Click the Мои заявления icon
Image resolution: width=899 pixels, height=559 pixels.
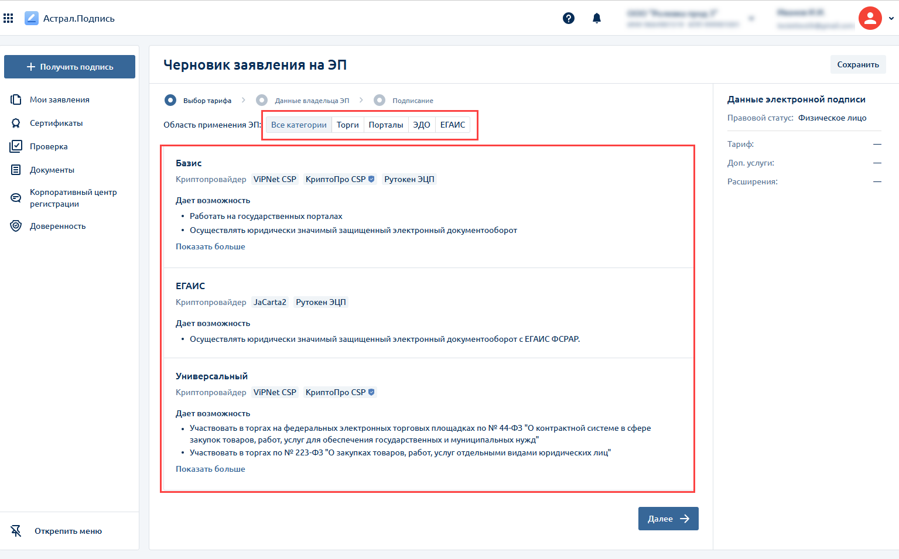[x=16, y=100]
